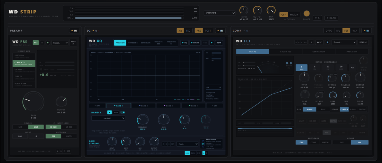Click the top bar delta (Δ) button
This screenshot has width=382, height=163.
pos(317,18)
